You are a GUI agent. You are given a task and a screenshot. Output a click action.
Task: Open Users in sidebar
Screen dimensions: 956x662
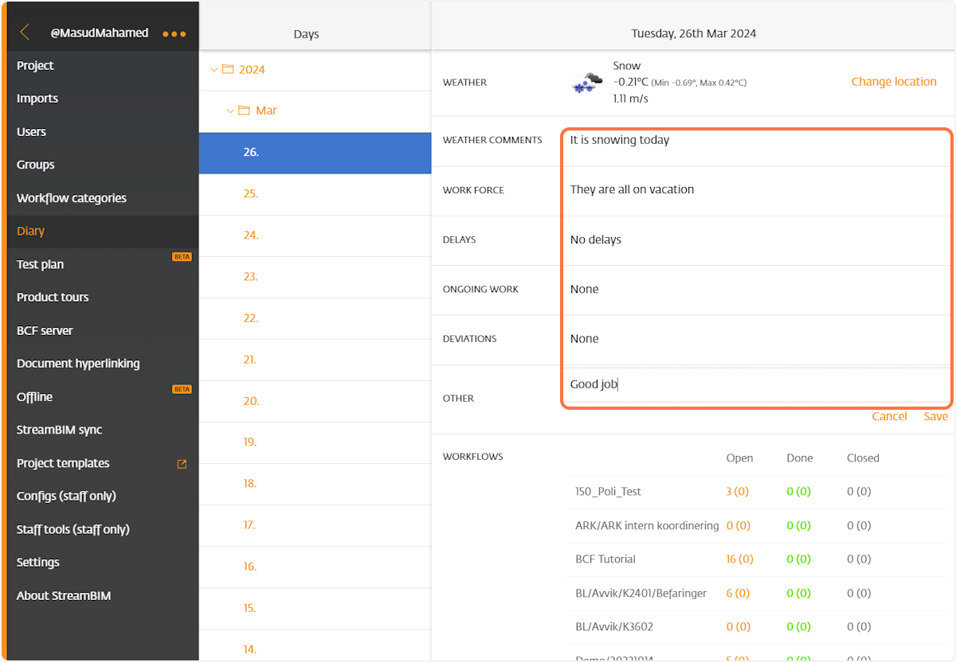click(x=103, y=132)
